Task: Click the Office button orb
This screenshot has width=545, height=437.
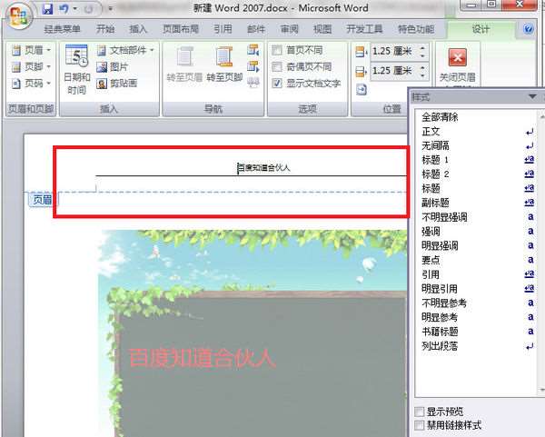Action: coord(18,15)
